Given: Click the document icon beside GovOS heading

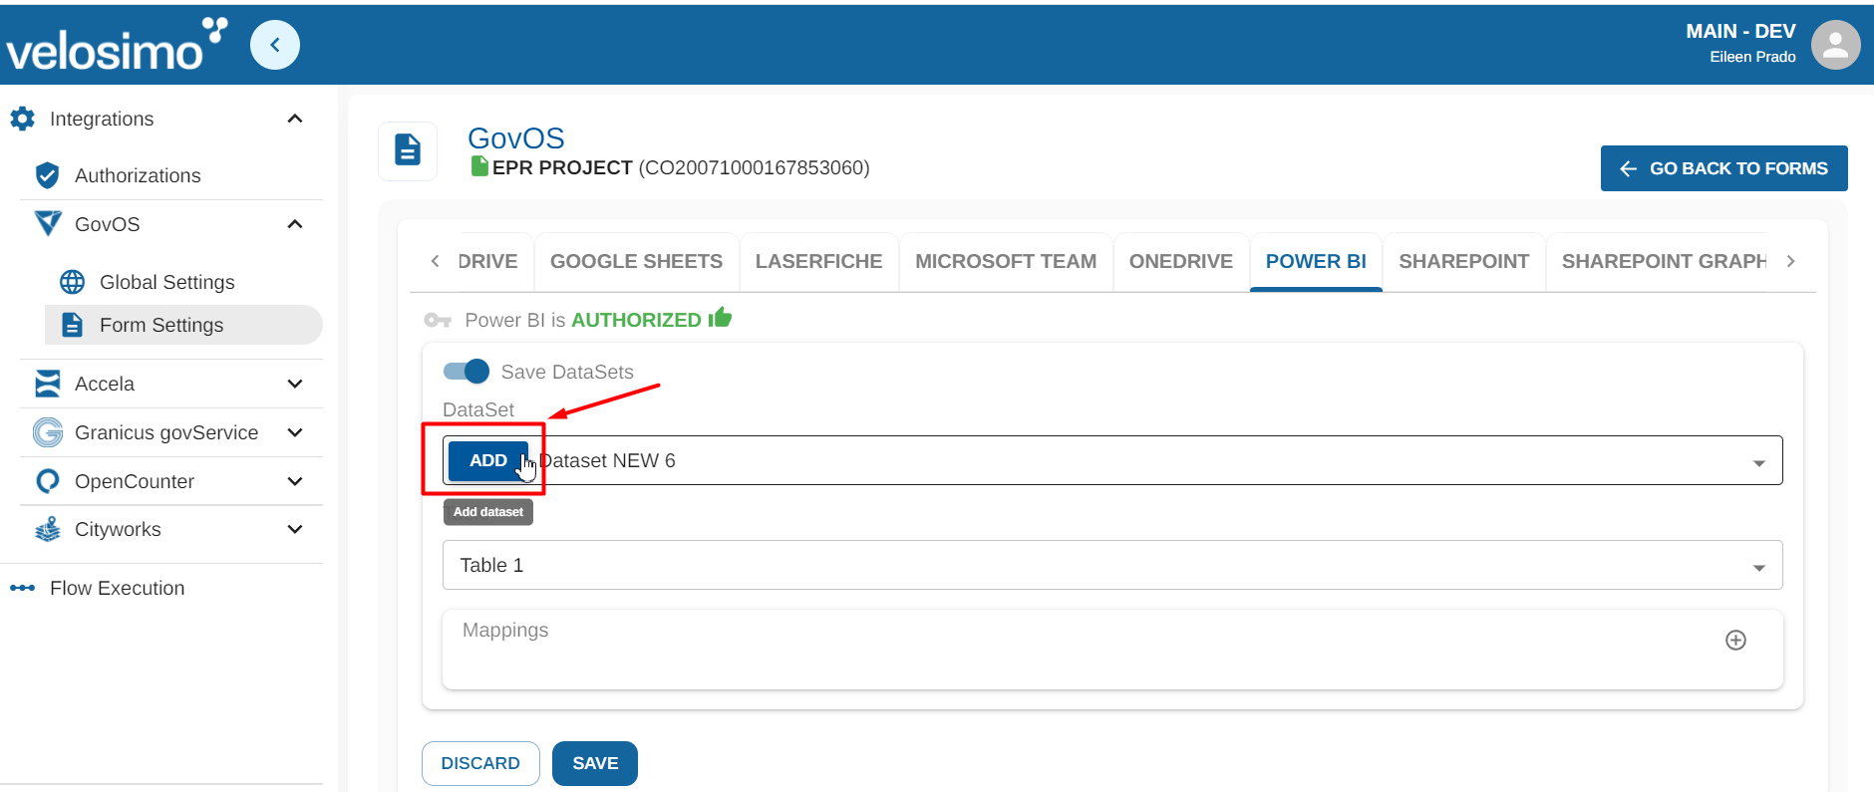Looking at the screenshot, I should (x=408, y=150).
